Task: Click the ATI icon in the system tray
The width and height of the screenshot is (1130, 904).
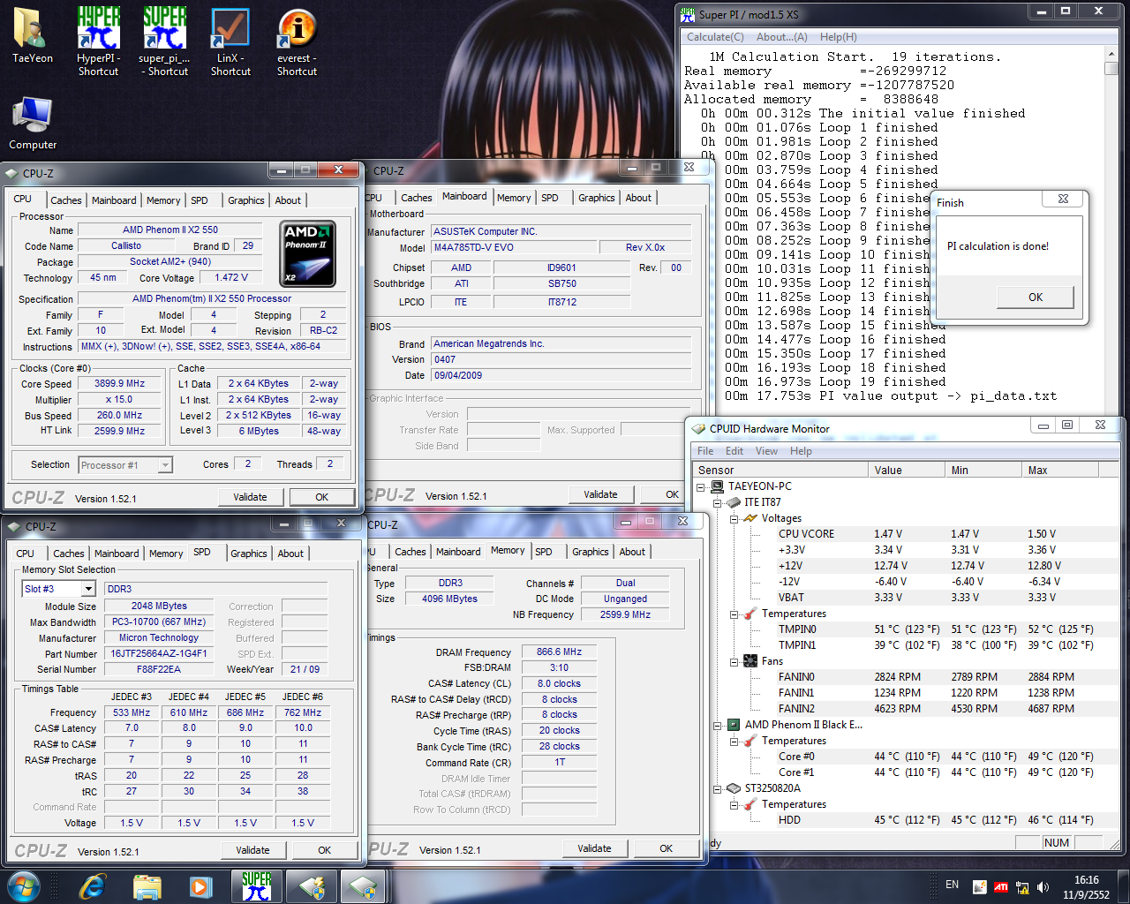Action: coord(1001,886)
